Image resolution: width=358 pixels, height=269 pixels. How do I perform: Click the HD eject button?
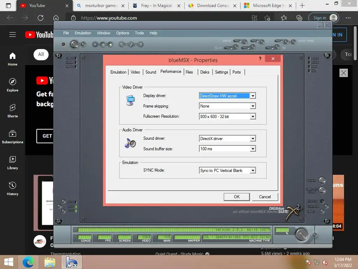[x=277, y=47]
